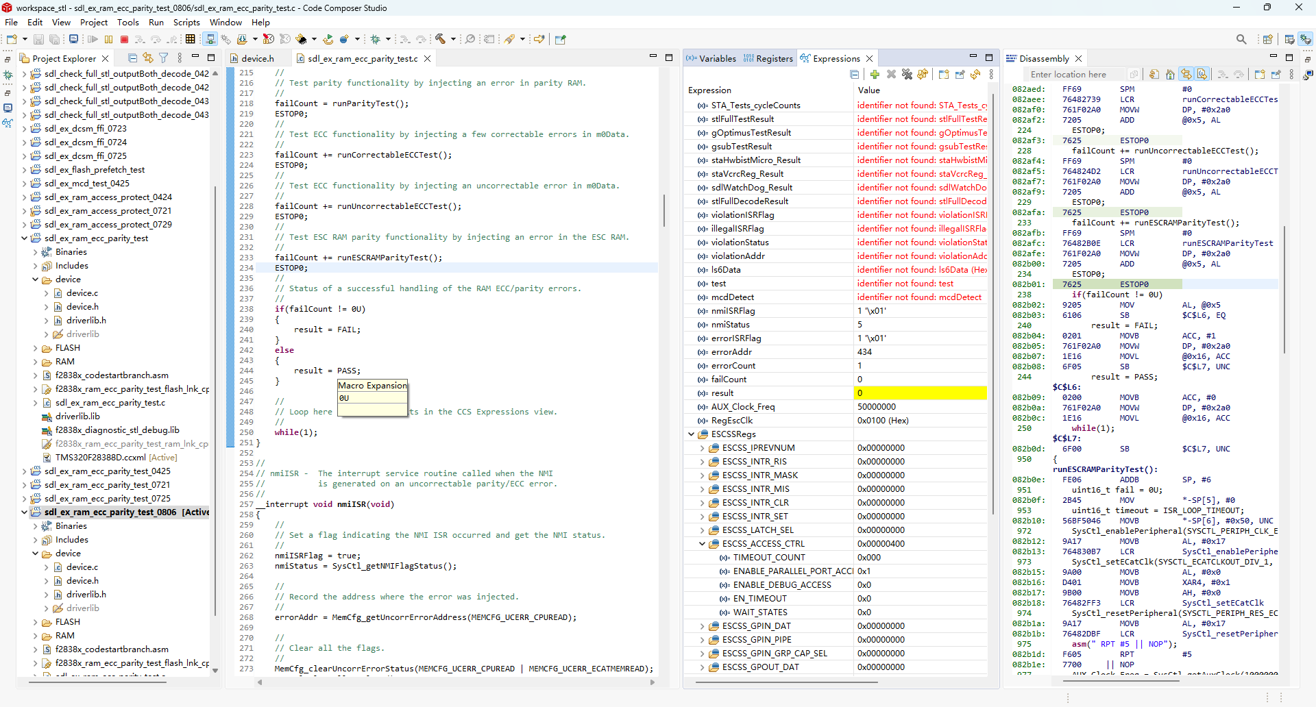The width and height of the screenshot is (1316, 707).
Task: Click the rocket launch icon in toolbar
Action: [509, 39]
